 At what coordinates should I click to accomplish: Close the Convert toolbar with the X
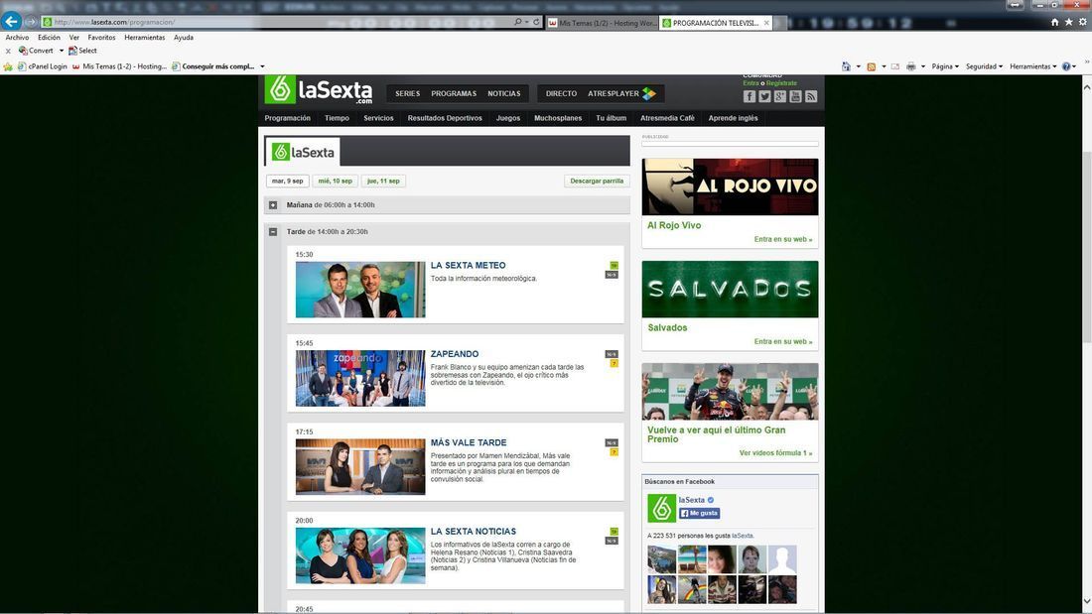(x=8, y=51)
